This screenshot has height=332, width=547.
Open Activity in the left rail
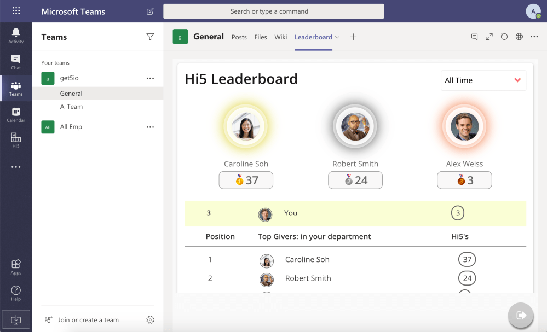tap(16, 36)
